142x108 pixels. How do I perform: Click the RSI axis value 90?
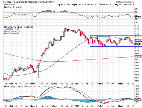(136, 9)
